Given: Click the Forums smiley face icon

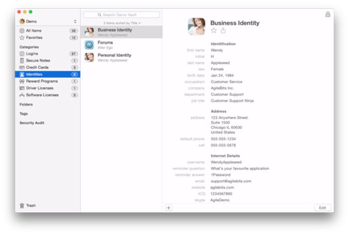Looking at the screenshot, I should coord(89,45).
